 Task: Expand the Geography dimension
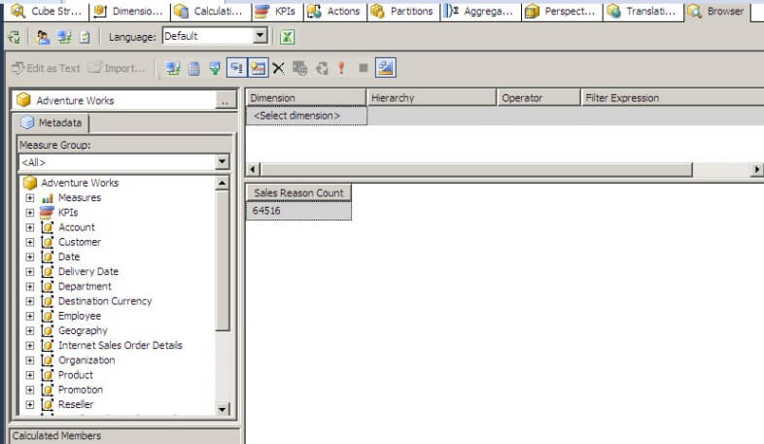[30, 330]
